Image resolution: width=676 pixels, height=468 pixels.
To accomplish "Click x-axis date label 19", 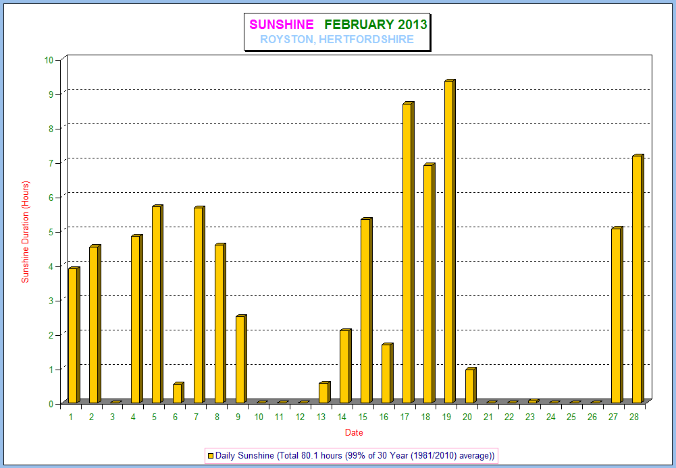I will pos(446,417).
